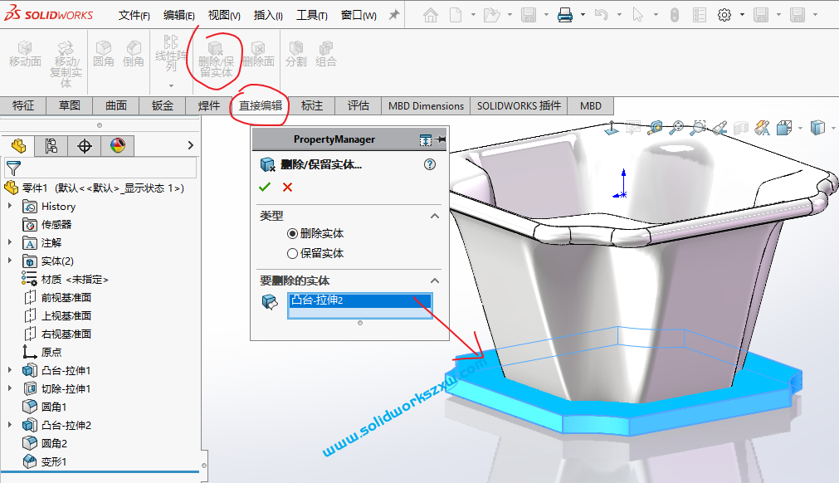This screenshot has height=483, width=839.
Task: Collapse the 要删除的实体 section
Action: pyautogui.click(x=434, y=281)
